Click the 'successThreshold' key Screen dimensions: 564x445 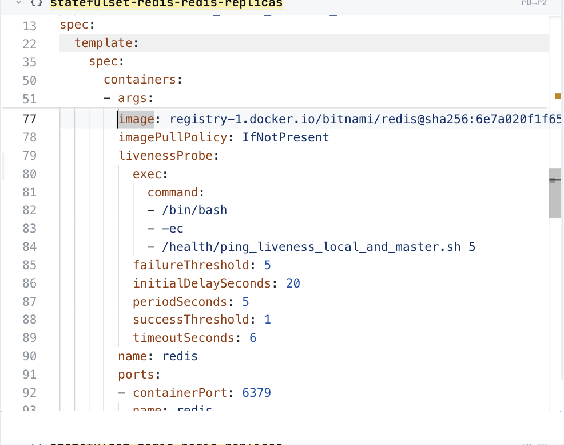[x=191, y=320]
